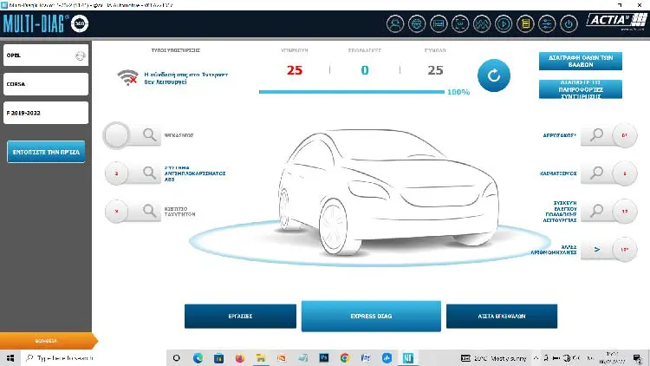Switch to the ΛΙΣΤΑ ΕΓΚΕΦΑΛΩΝ tab
Viewport: 650px width, 366px height.
click(502, 317)
